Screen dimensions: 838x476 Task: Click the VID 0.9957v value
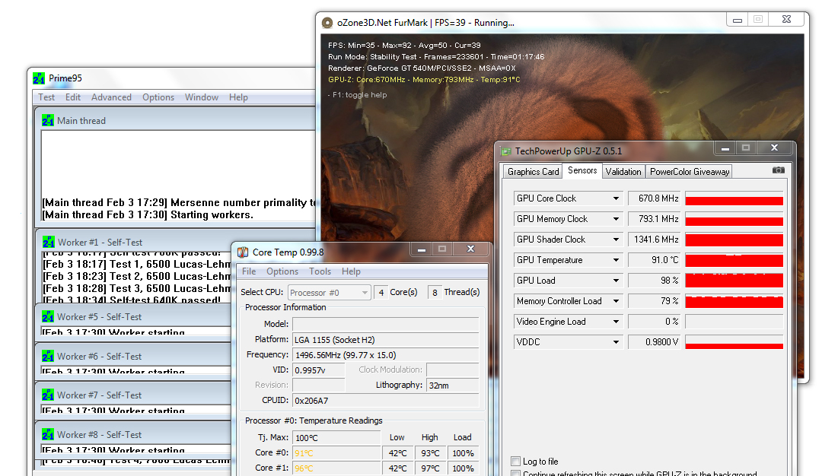(x=318, y=370)
